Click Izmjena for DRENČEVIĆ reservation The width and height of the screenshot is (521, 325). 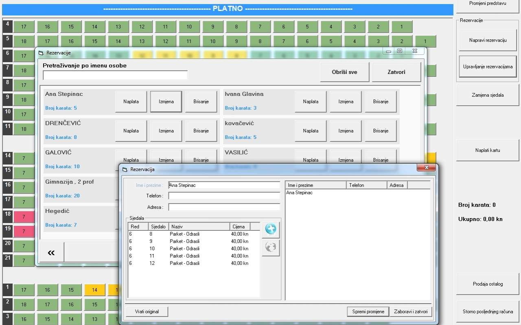click(166, 131)
